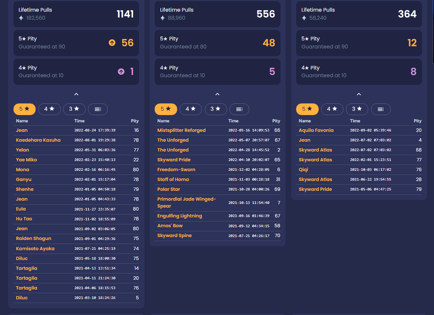Toggle the 4★ filter in the 1141-pull panel

point(49,109)
